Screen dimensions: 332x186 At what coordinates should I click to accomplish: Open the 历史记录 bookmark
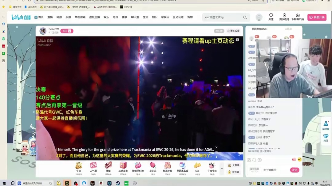pyautogui.click(x=126, y=7)
